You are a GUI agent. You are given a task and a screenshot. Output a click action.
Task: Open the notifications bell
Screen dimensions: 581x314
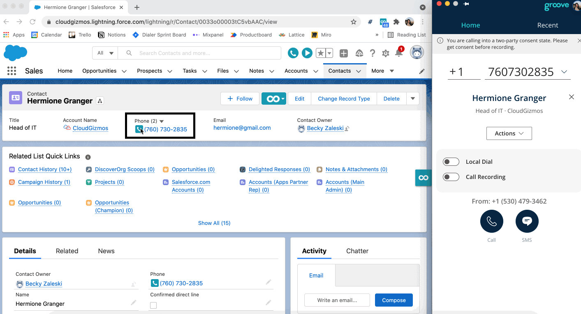point(399,53)
